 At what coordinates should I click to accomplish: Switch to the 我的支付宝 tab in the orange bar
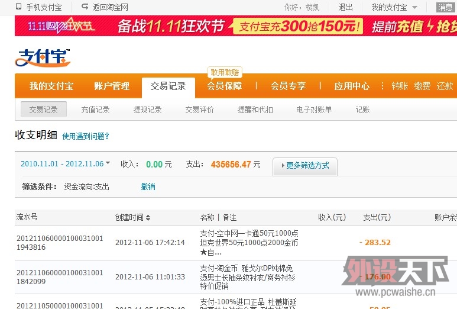[51, 86]
